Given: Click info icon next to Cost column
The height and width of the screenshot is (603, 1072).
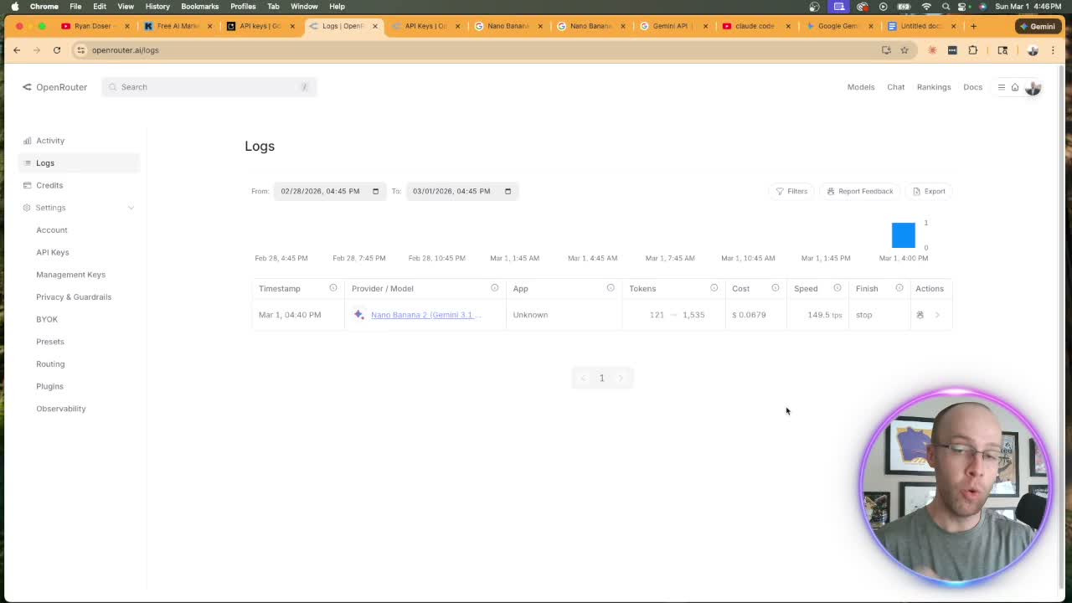Looking at the screenshot, I should 776,288.
